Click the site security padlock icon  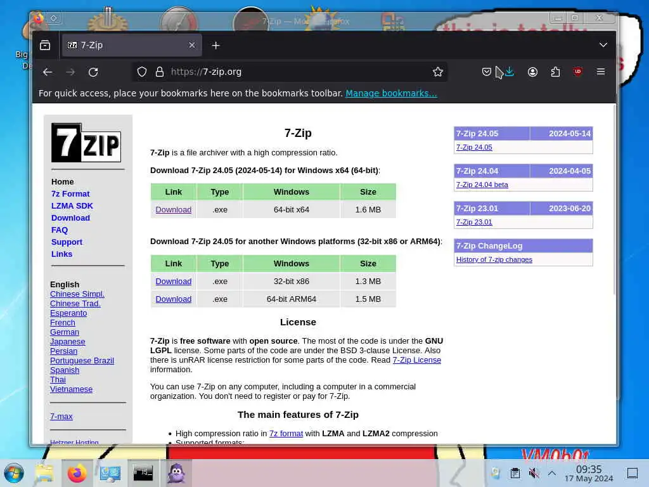[159, 72]
